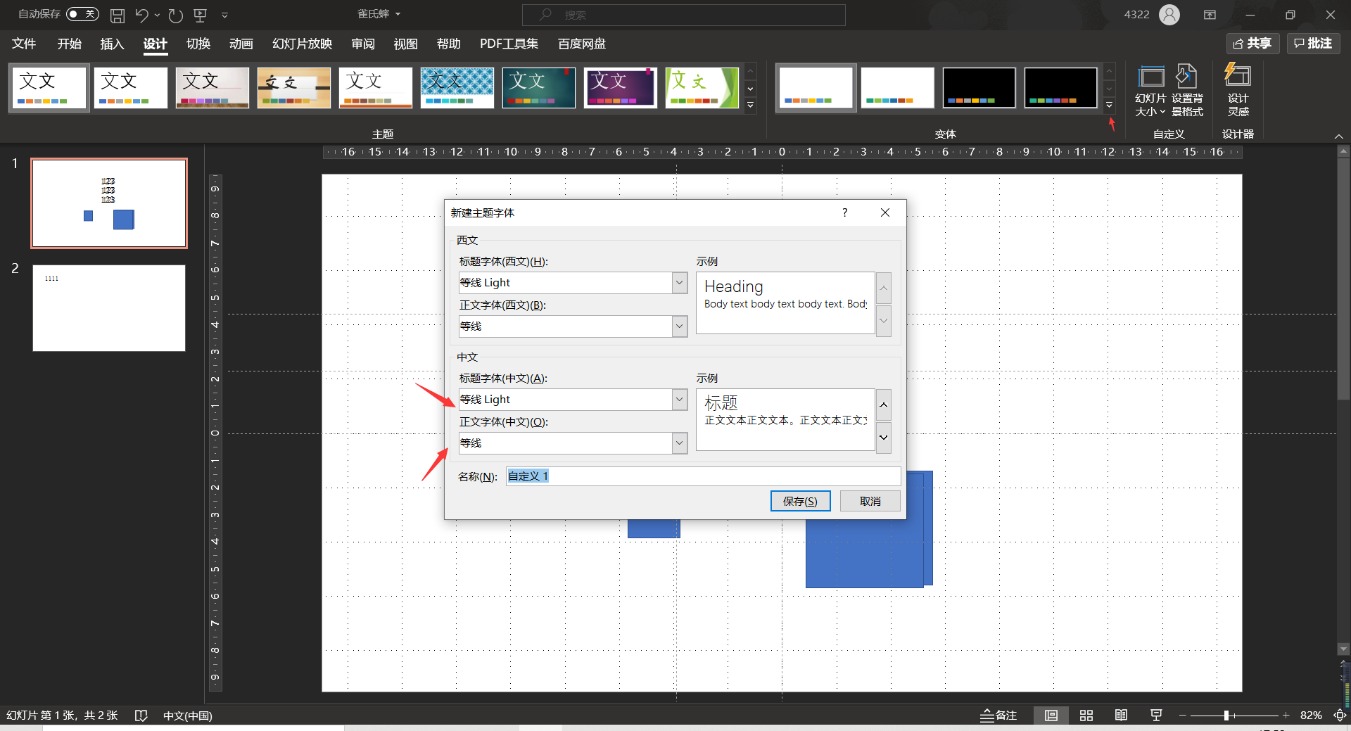The width and height of the screenshot is (1351, 731).
Task: Expand the variants gallery More arrow
Action: pos(1110,106)
